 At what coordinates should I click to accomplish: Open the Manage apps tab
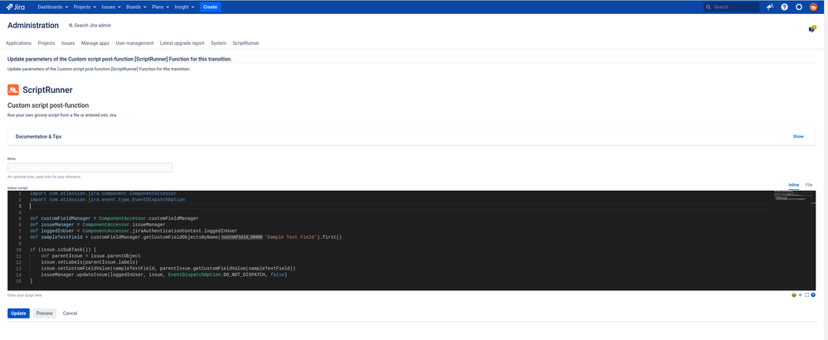(95, 43)
